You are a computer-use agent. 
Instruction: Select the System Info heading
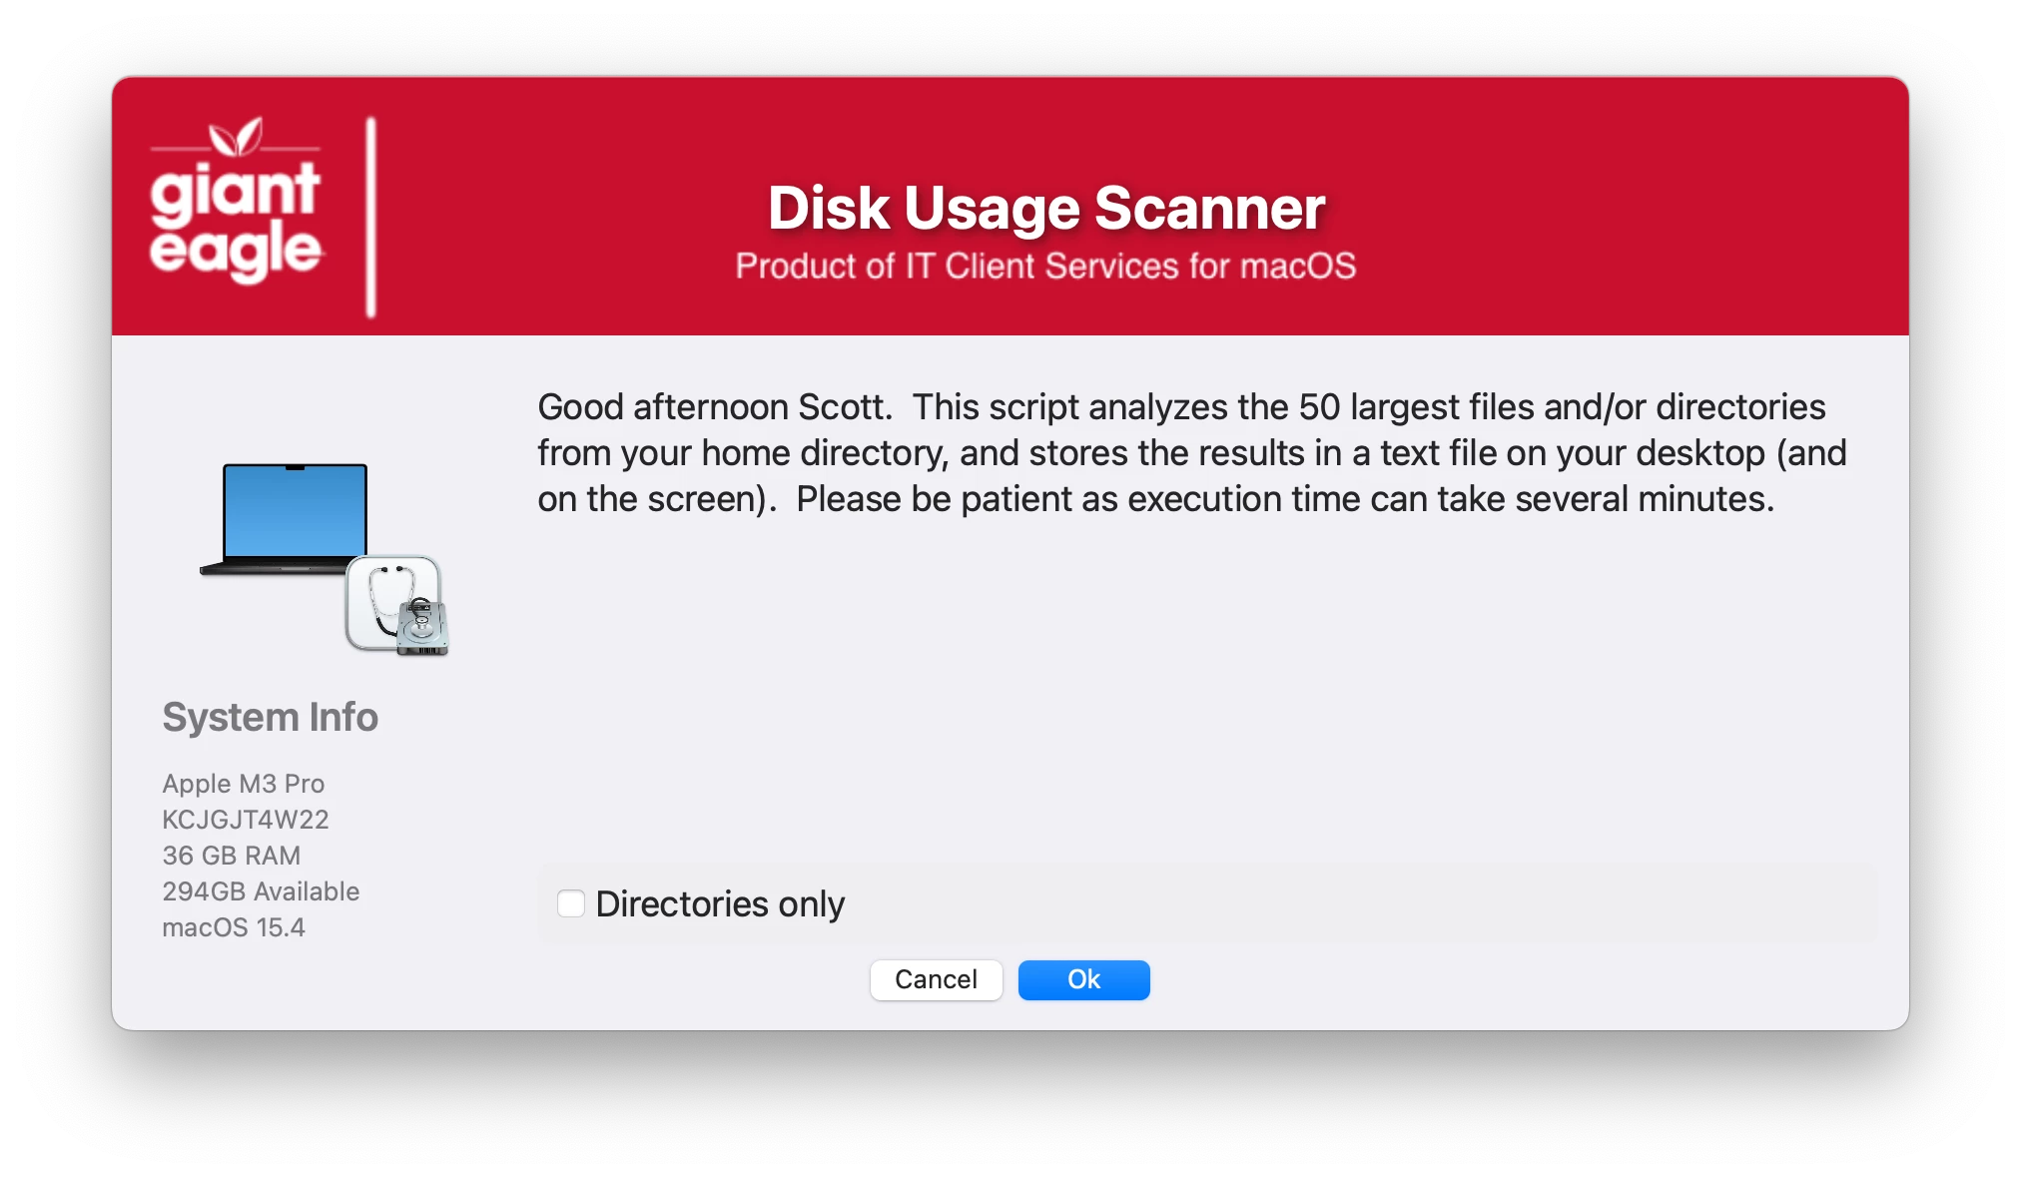pos(271,717)
